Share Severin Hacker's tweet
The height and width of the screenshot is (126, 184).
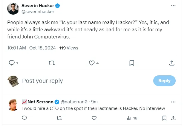point(172,63)
